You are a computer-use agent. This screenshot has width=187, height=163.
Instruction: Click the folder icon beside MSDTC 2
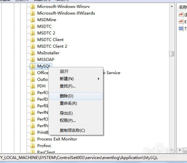pyautogui.click(x=33, y=33)
